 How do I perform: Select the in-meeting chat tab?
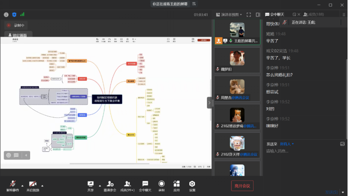point(275,15)
